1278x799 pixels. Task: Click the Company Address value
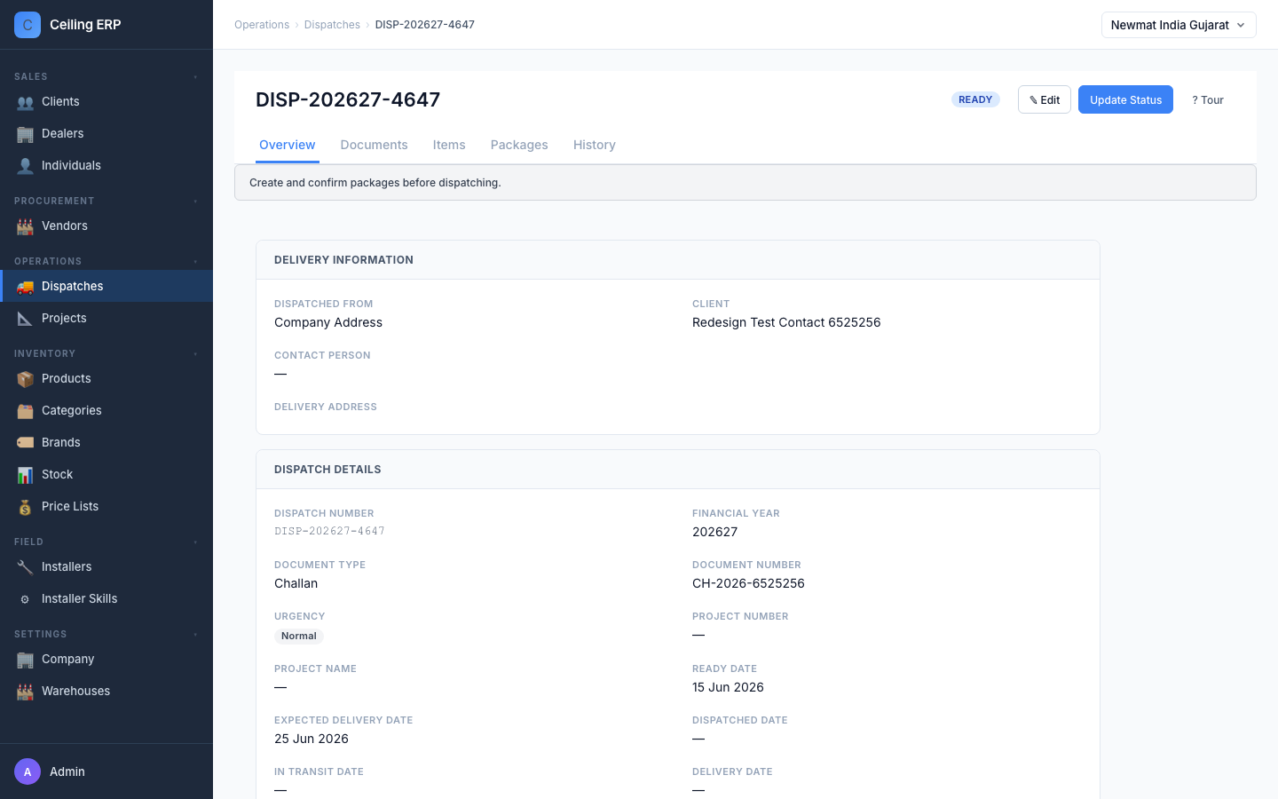(x=328, y=322)
